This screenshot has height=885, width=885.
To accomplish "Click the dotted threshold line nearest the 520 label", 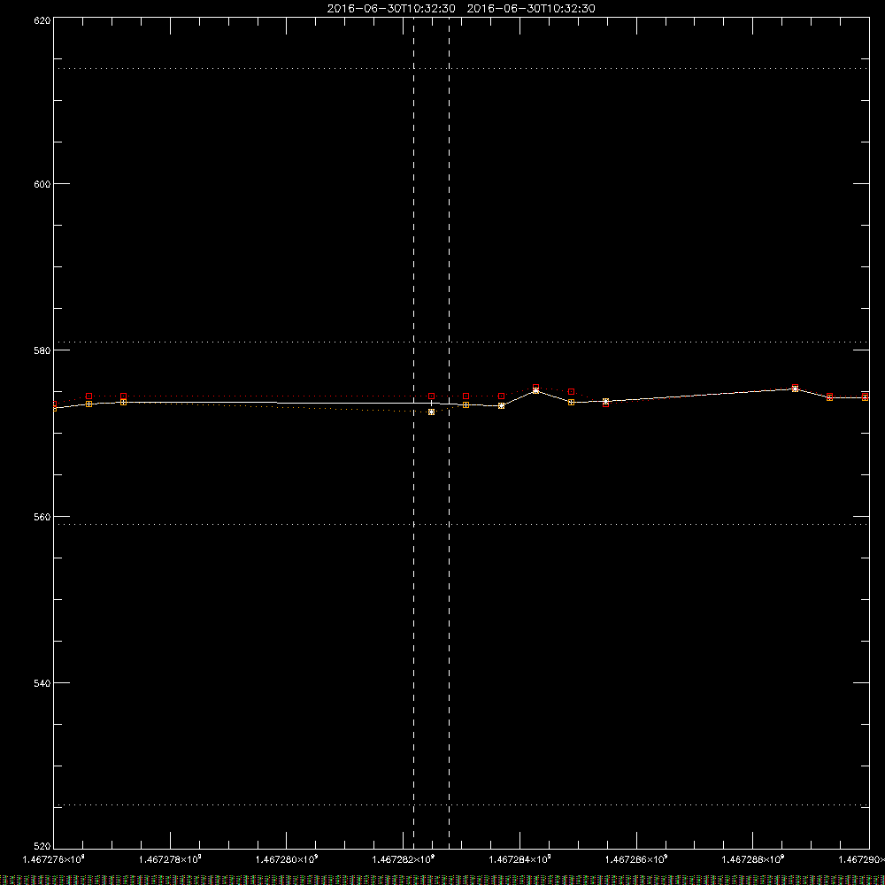I will [461, 804].
